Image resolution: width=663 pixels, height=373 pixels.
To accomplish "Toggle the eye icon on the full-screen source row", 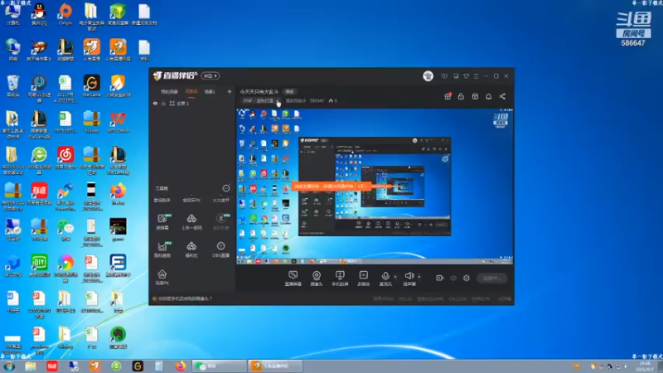I will (x=156, y=103).
